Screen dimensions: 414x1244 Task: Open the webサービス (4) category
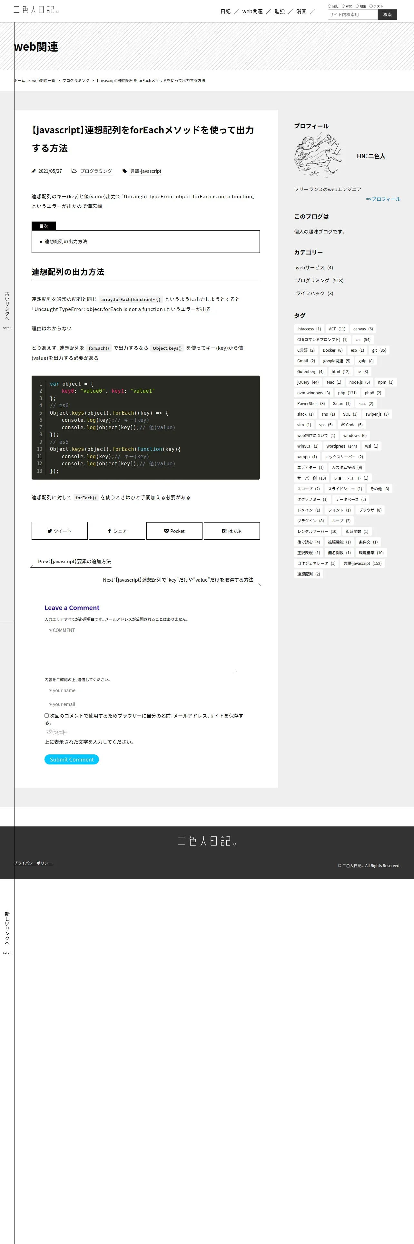pyautogui.click(x=314, y=267)
